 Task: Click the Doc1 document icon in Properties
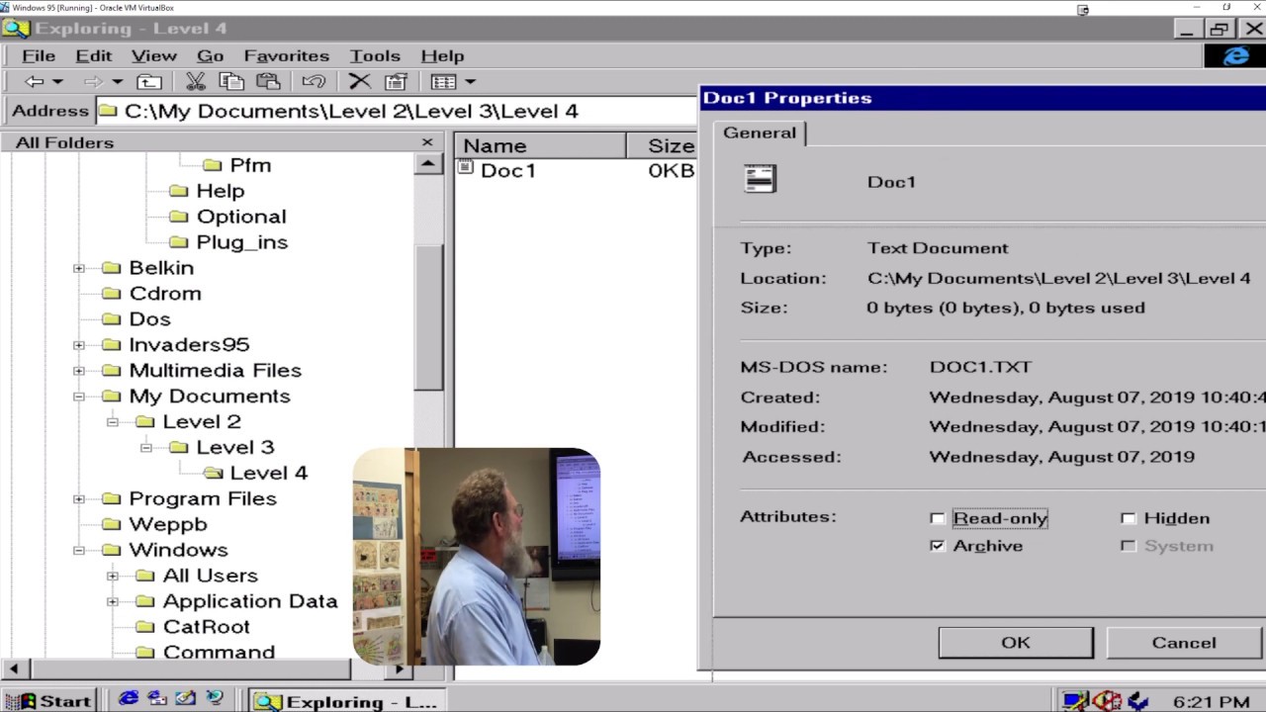[760, 179]
